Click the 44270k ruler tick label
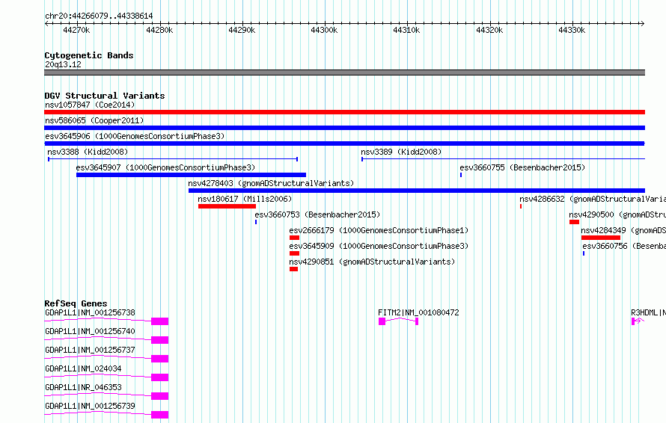The image size is (666, 423). 76,30
